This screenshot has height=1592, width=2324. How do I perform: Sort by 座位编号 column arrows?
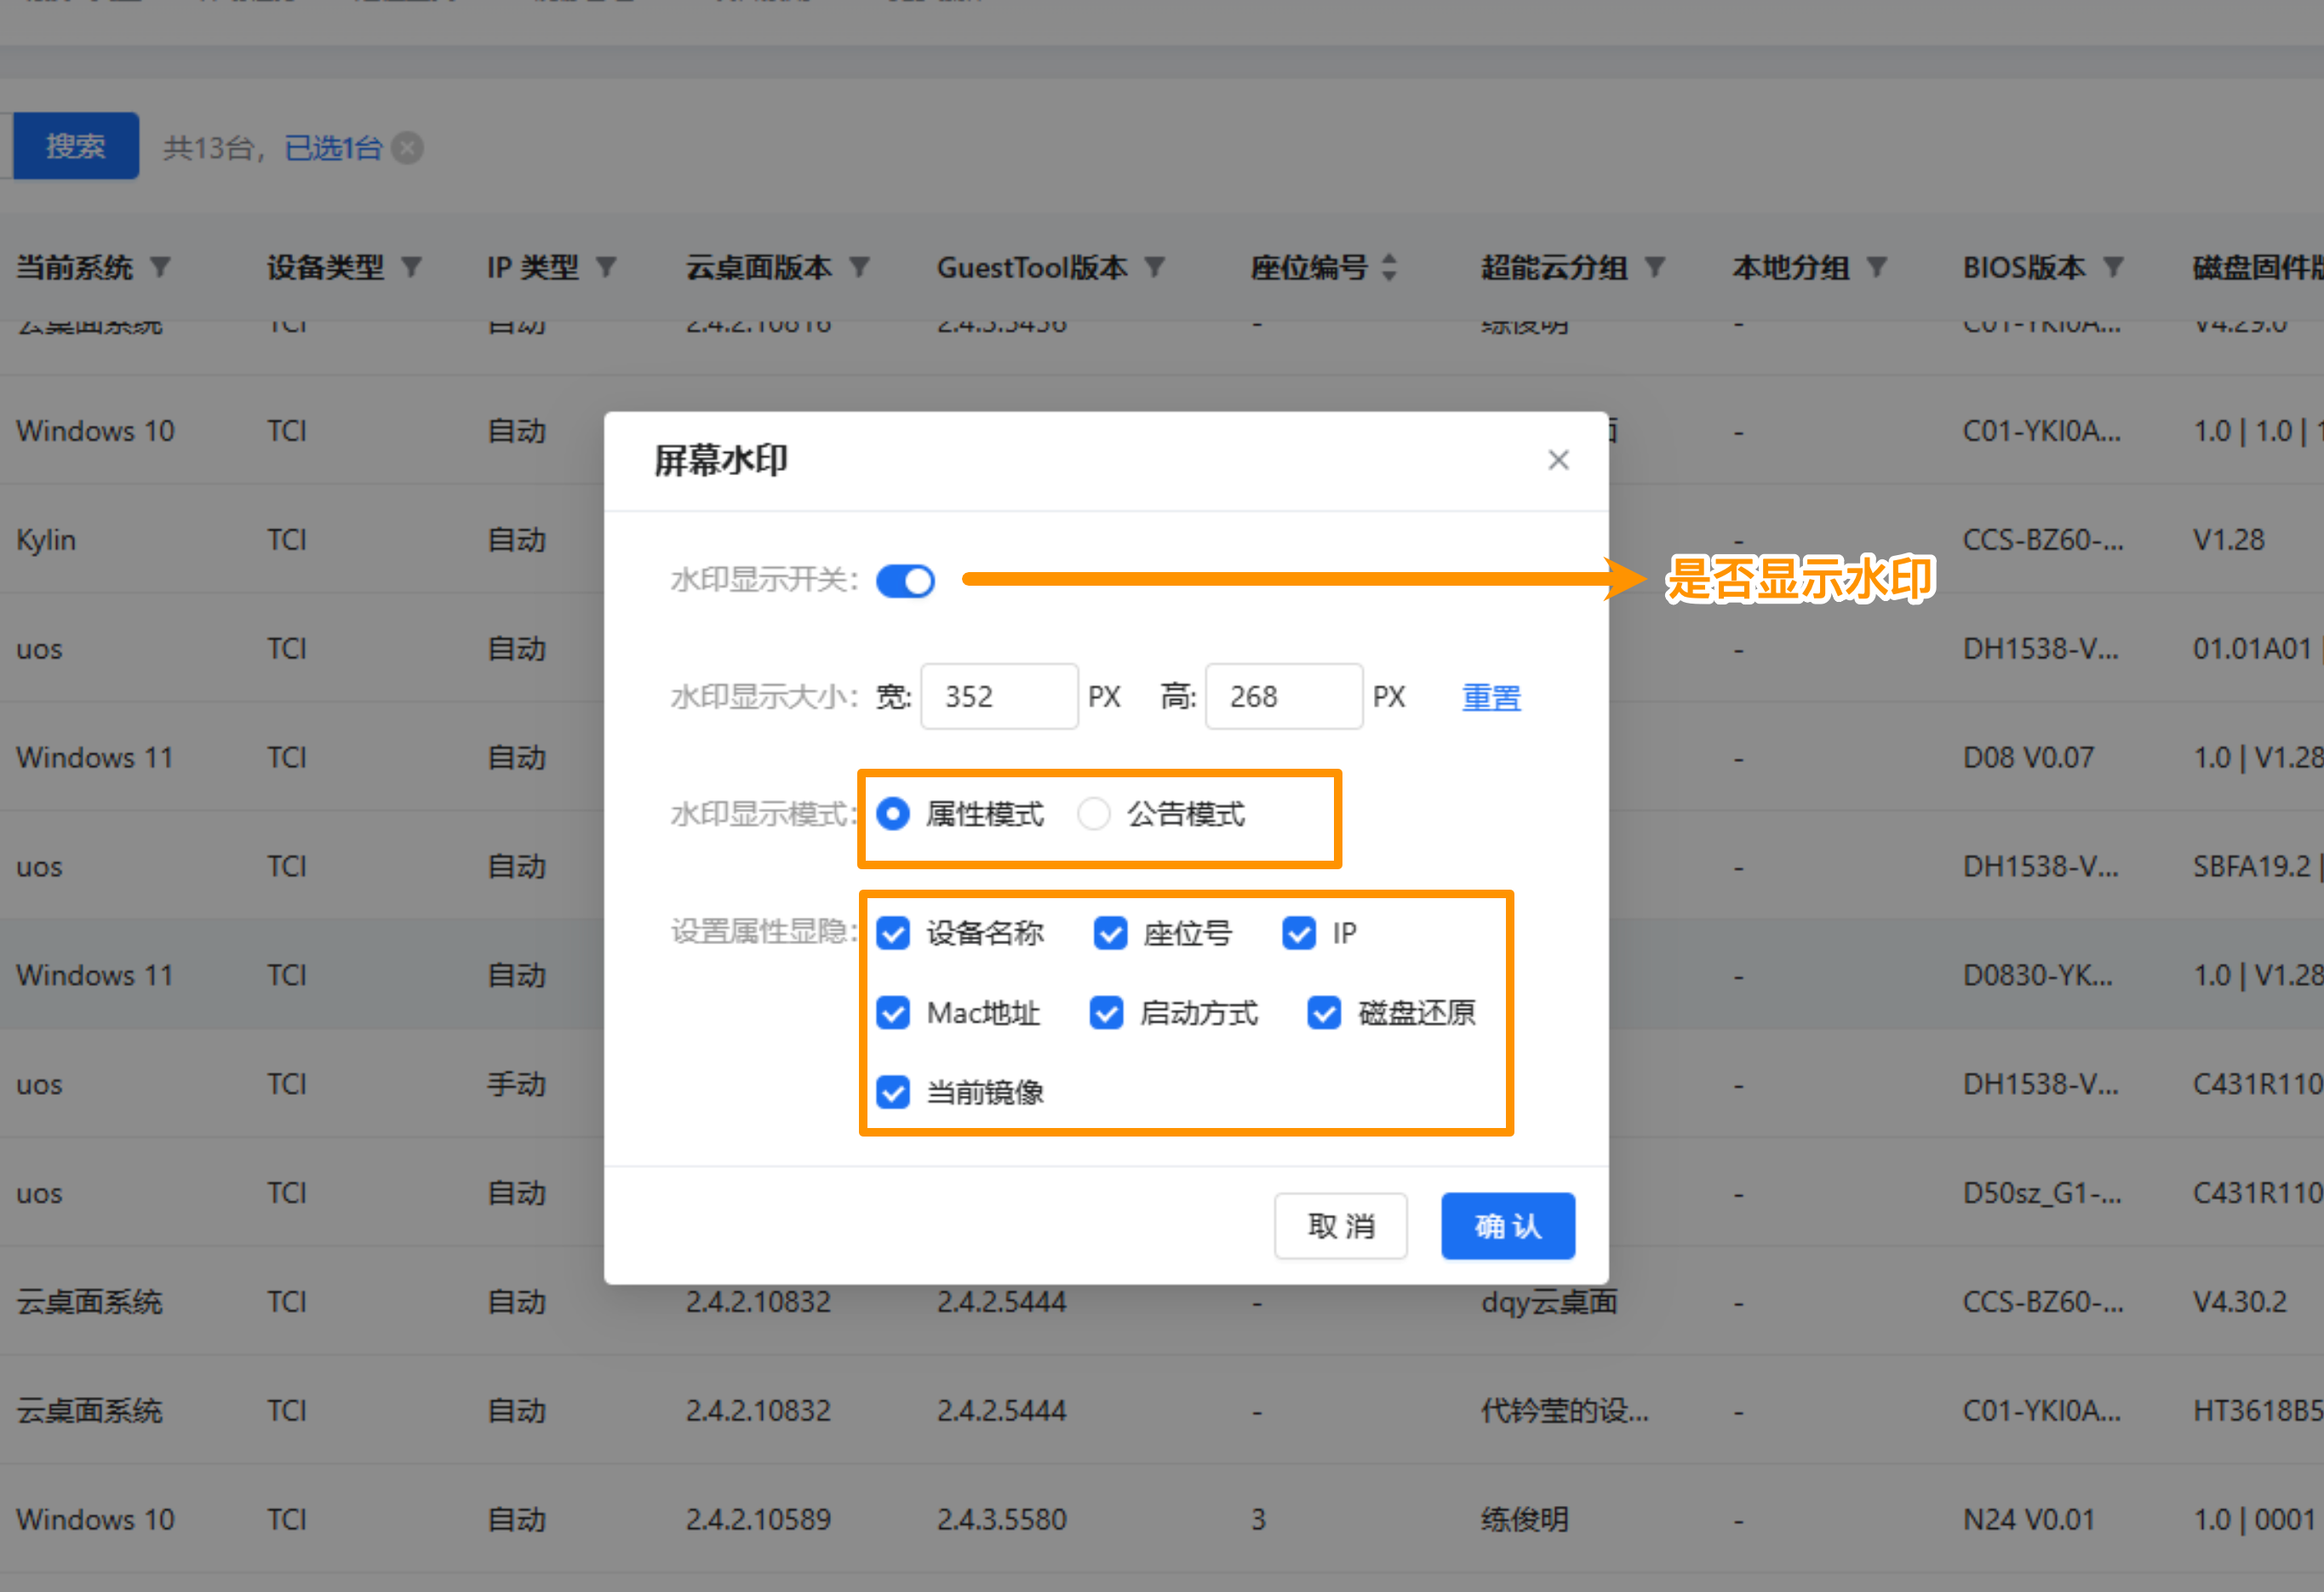coord(1389,267)
